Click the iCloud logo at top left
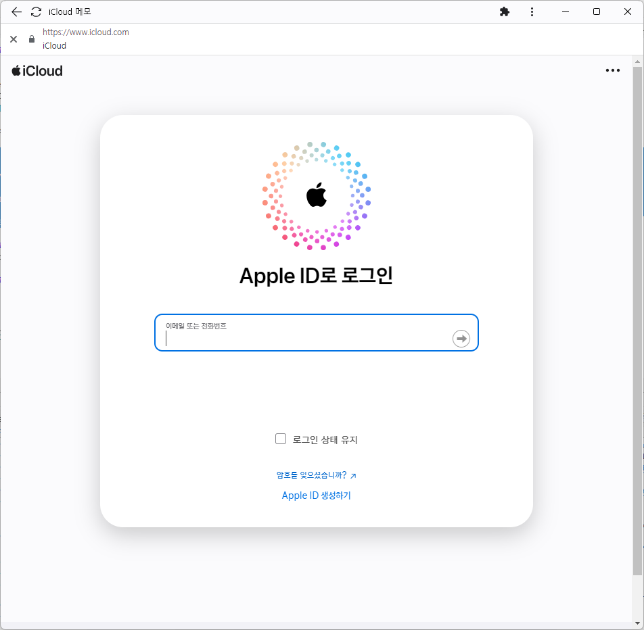This screenshot has width=644, height=630. [37, 71]
